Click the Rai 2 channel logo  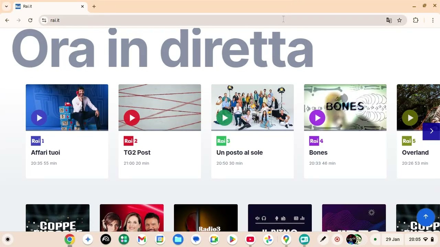coord(131,141)
